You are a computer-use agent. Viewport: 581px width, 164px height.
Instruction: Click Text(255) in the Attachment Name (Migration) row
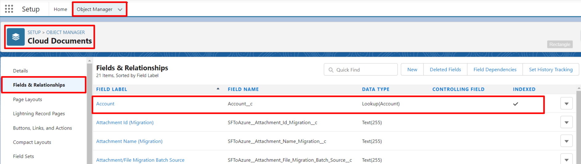point(372,141)
